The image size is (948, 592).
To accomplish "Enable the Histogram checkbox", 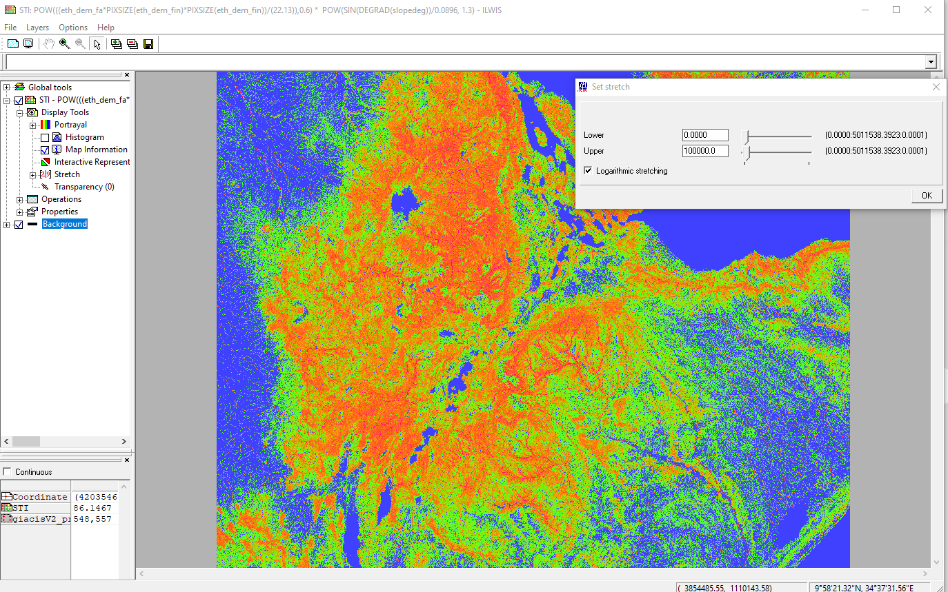I will click(x=45, y=137).
